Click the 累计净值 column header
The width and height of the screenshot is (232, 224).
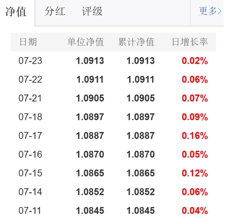click(137, 42)
